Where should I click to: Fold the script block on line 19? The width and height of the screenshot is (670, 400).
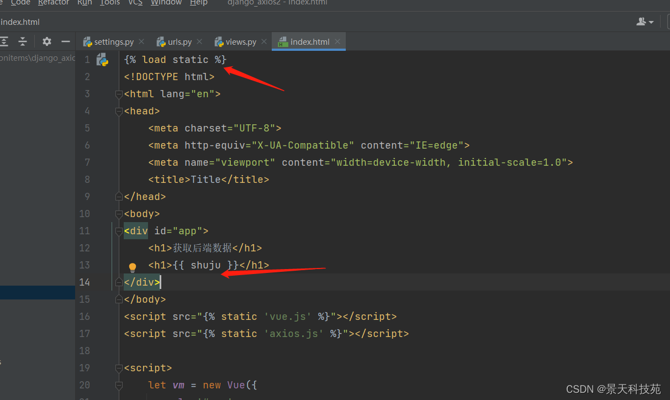(x=119, y=368)
